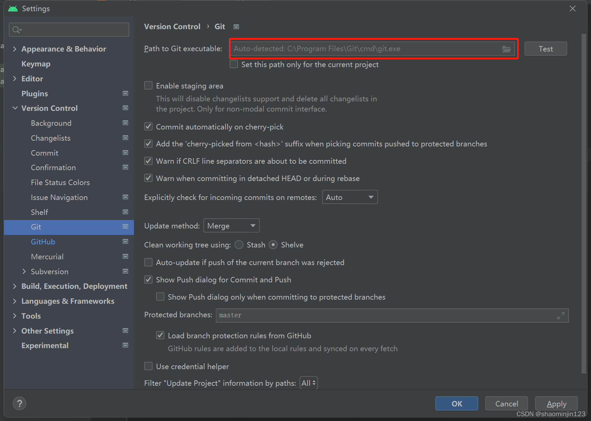The image size is (591, 421).
Task: Select the Stash radio button
Action: (239, 245)
